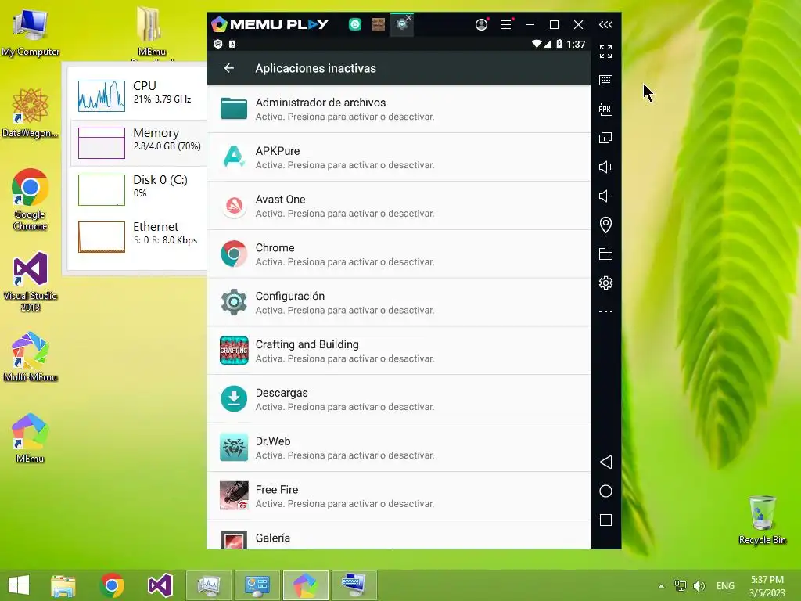Select the Galería app row
Viewport: 801px width, 601px height.
398,534
